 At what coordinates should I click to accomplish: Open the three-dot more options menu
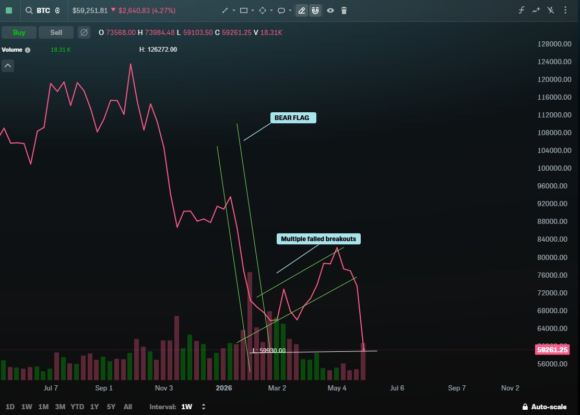565,10
